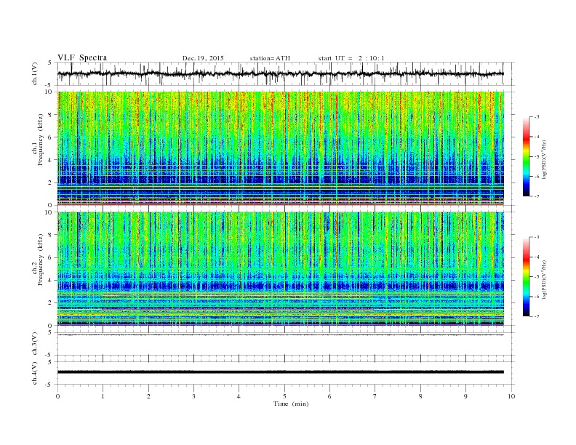Viewport: 576px width, 445px height.
Task: Click time-axis tick label "0"
Action: point(57,396)
